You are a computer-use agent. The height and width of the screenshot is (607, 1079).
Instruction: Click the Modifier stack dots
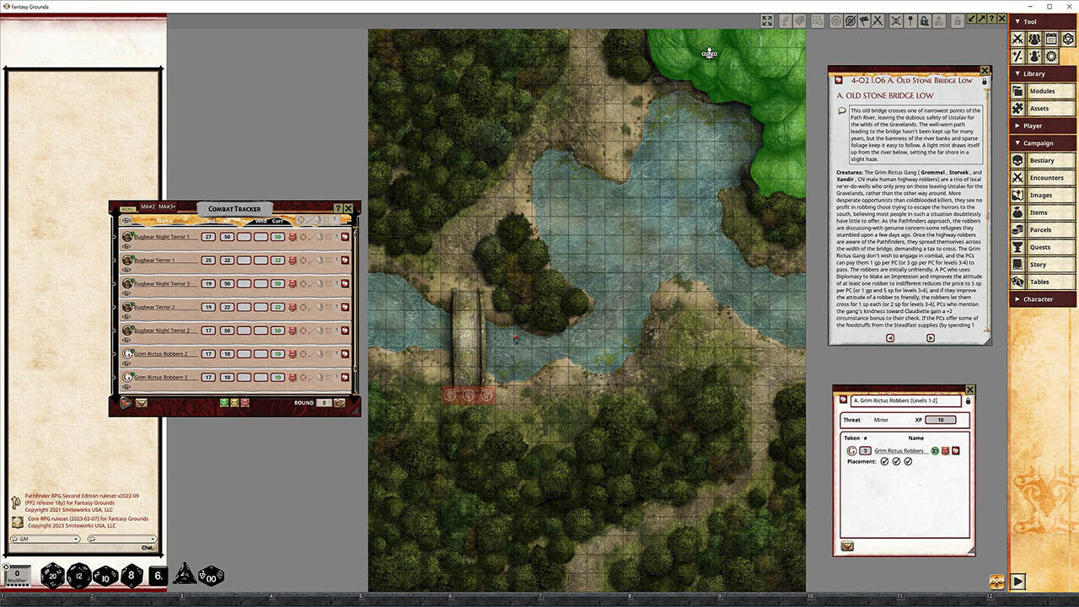point(18,585)
